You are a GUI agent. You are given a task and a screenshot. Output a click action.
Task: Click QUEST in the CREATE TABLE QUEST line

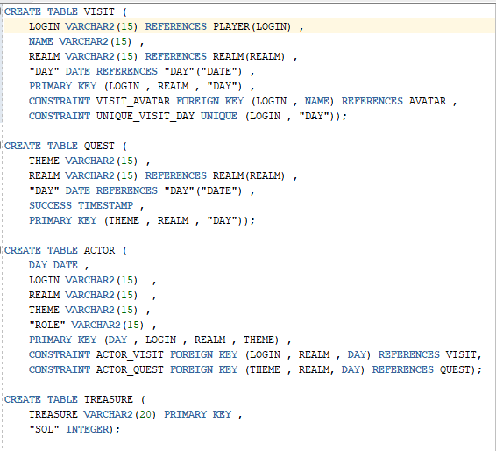coord(99,146)
